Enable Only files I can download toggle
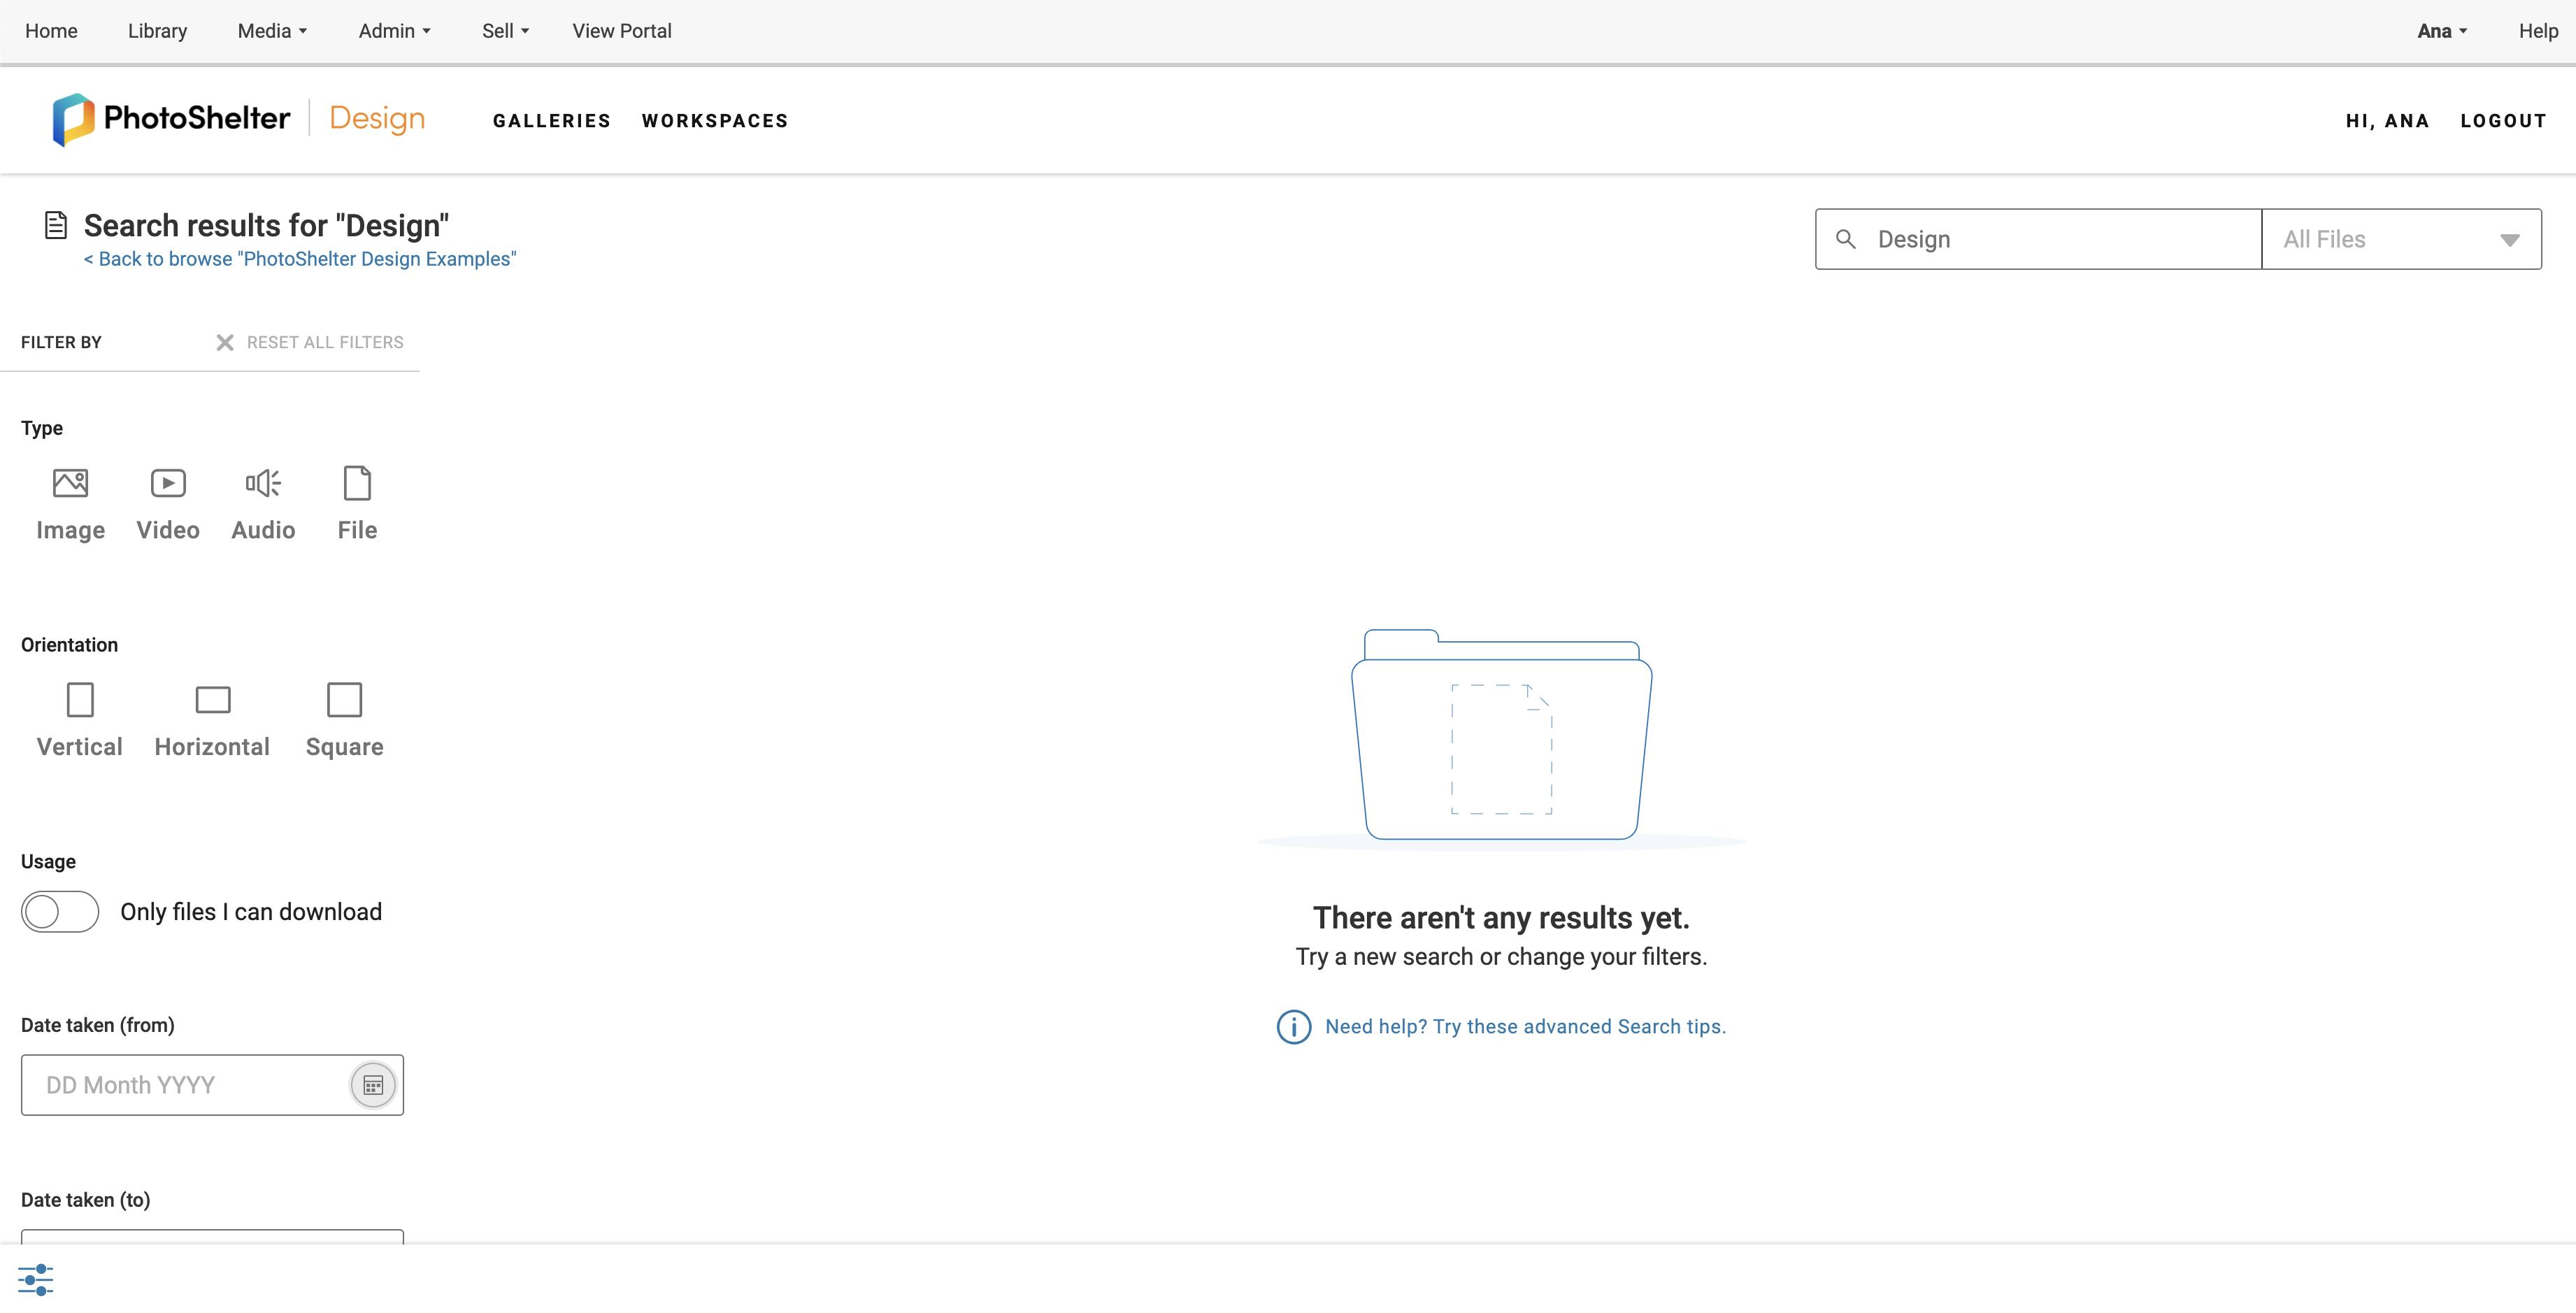The width and height of the screenshot is (2576, 1313). tap(60, 912)
